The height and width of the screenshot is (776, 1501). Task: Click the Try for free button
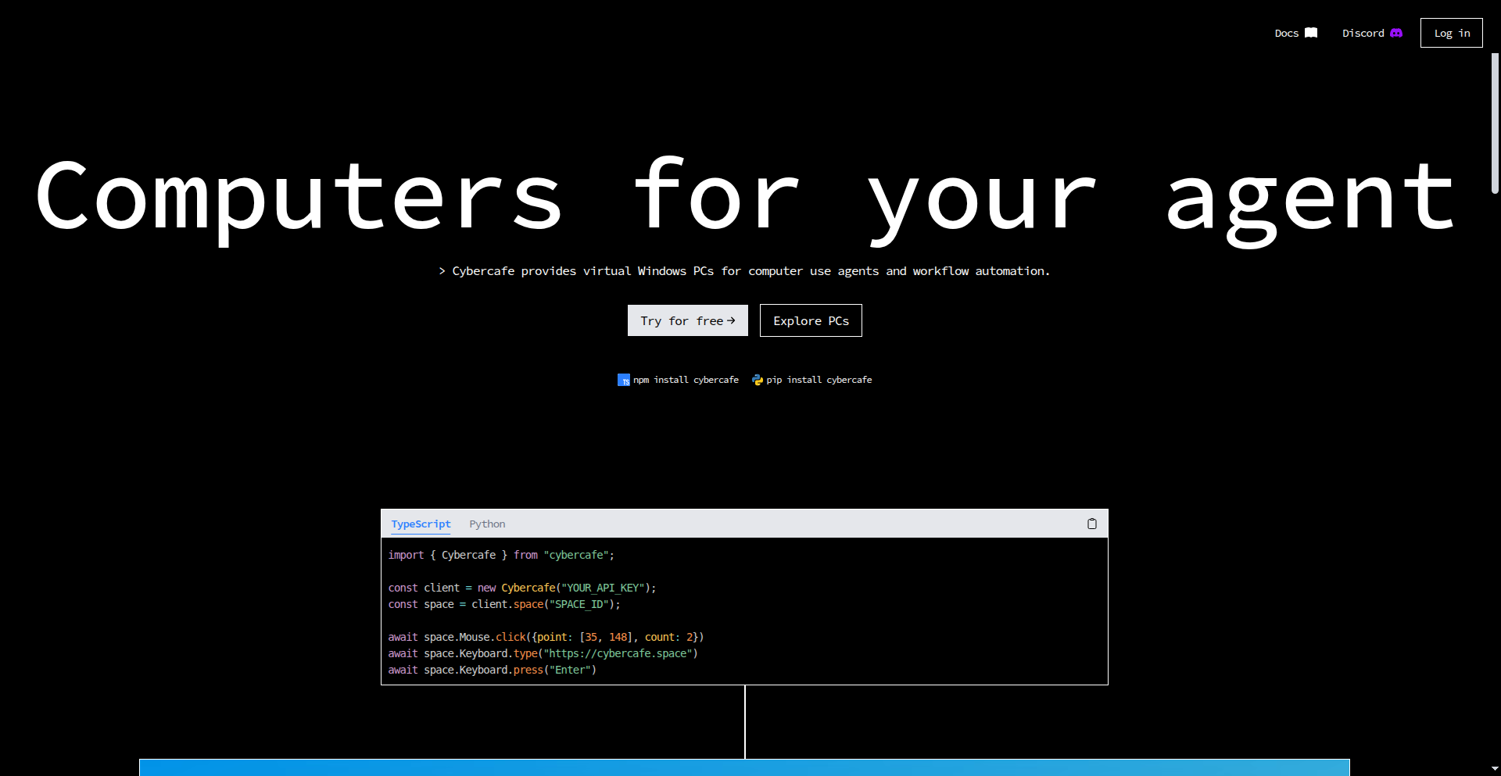tap(688, 320)
